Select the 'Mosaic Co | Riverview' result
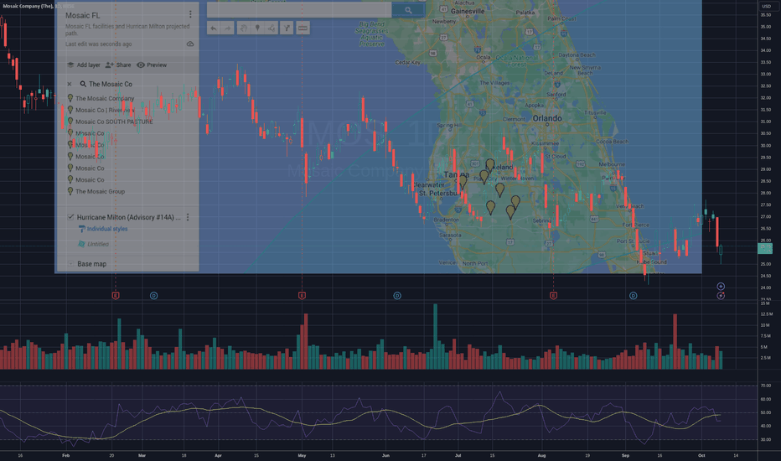Screen dimensions: 781x461 (105, 110)
